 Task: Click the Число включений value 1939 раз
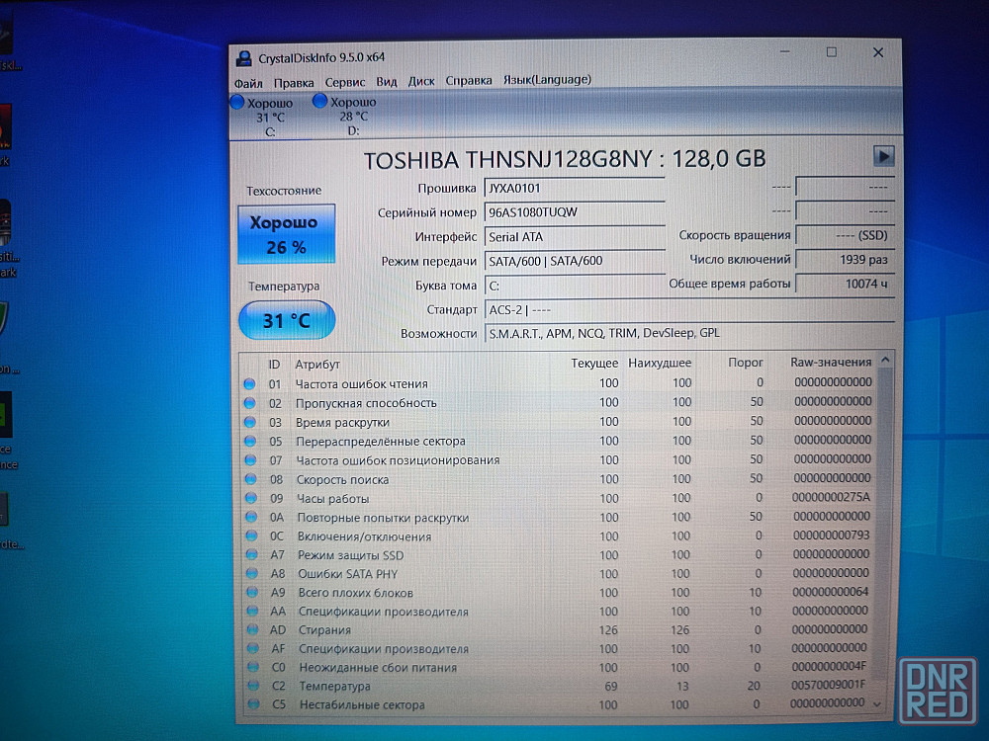pos(845,259)
